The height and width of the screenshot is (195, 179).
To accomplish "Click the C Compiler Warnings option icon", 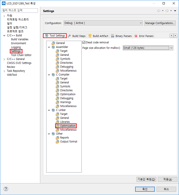I will 57,102.
